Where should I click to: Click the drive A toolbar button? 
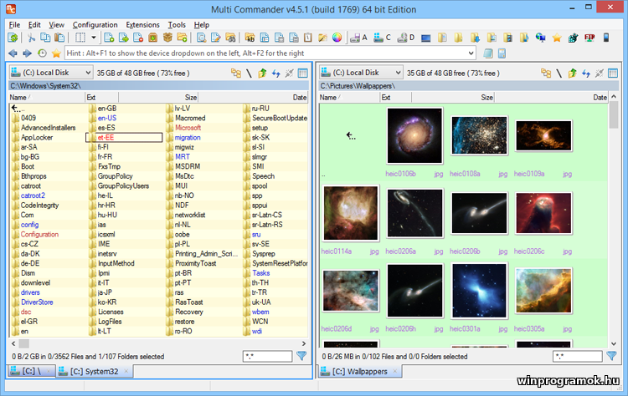[358, 38]
